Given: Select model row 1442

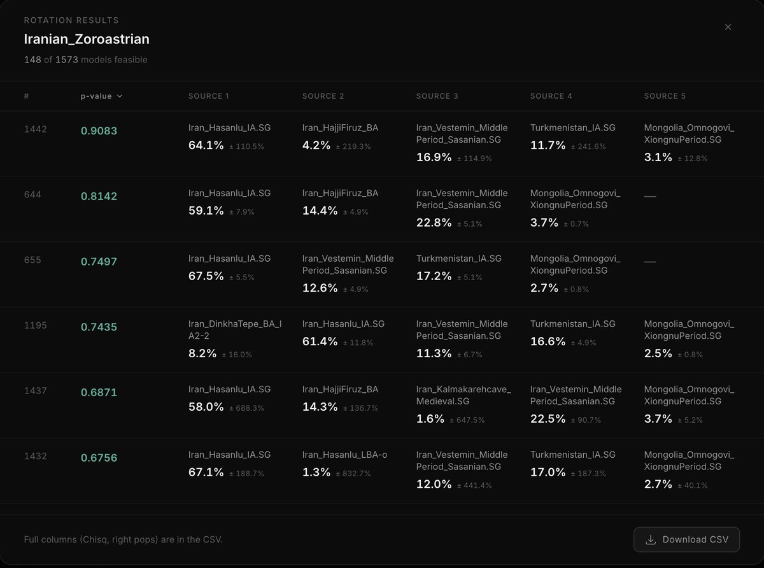Looking at the screenshot, I should (x=382, y=144).
